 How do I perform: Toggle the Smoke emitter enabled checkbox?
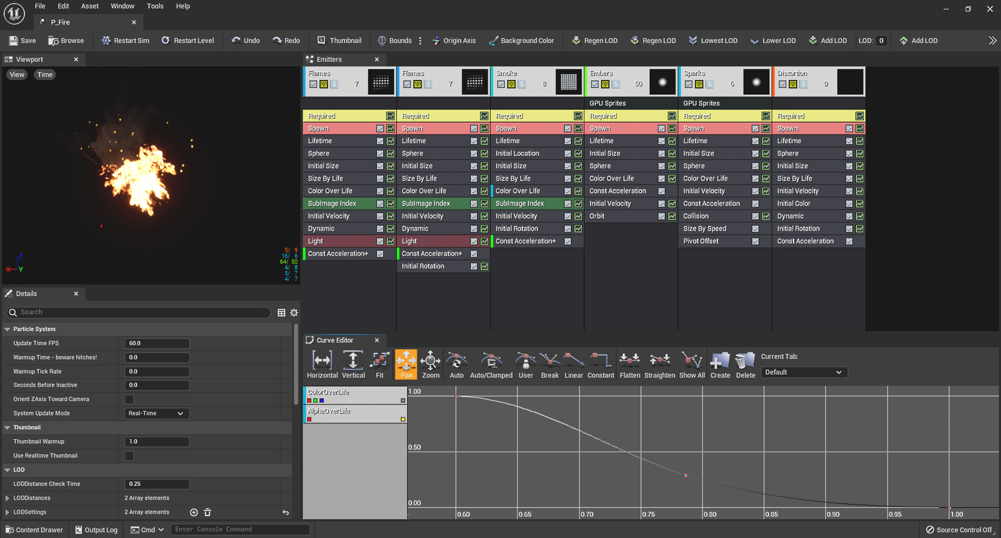500,84
